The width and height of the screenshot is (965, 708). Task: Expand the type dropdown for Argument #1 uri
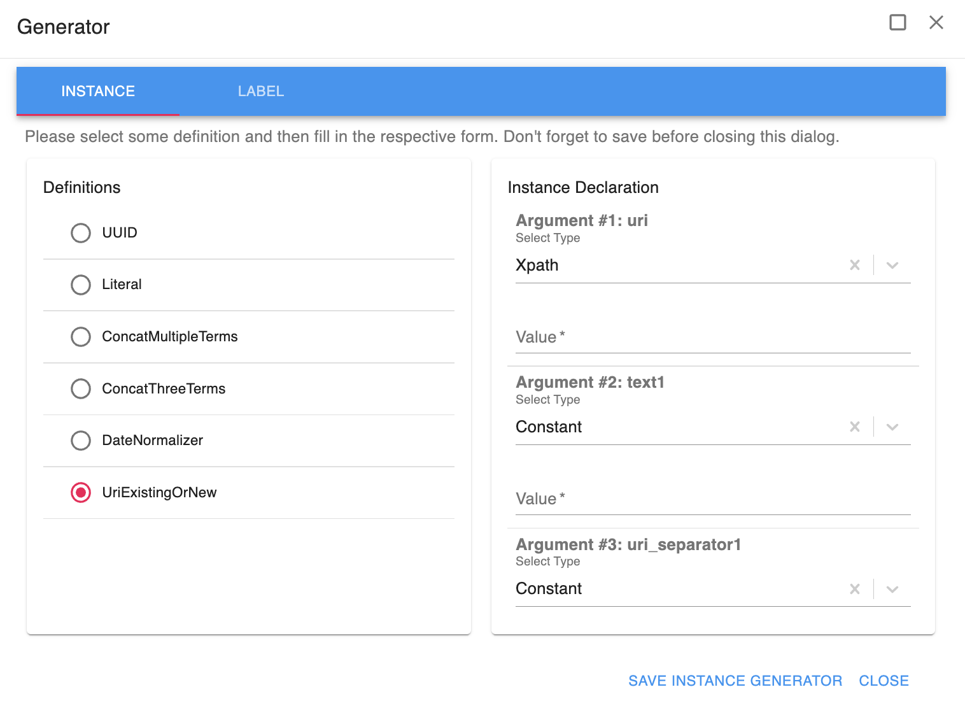892,265
